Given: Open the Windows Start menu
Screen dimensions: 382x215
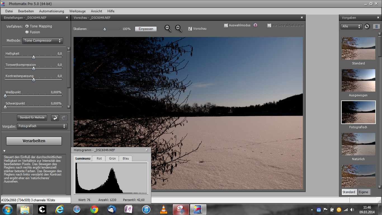Looking at the screenshot, I should (x=7, y=209).
